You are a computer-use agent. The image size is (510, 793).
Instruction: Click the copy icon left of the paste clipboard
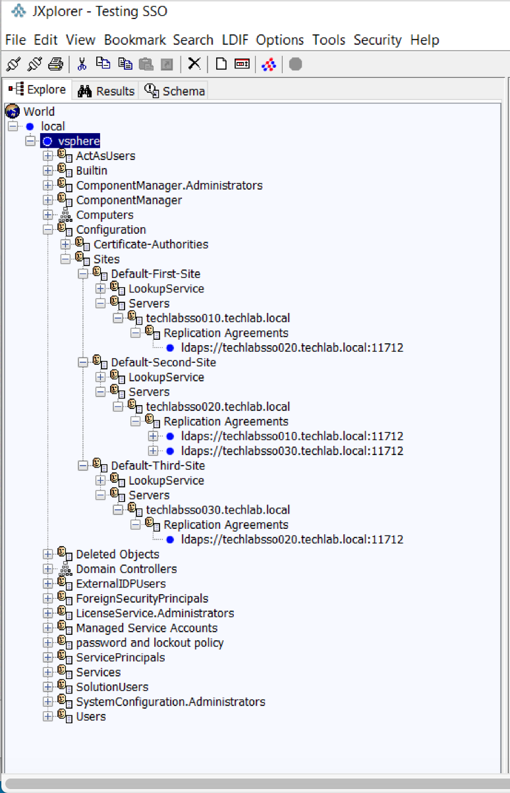click(x=125, y=64)
